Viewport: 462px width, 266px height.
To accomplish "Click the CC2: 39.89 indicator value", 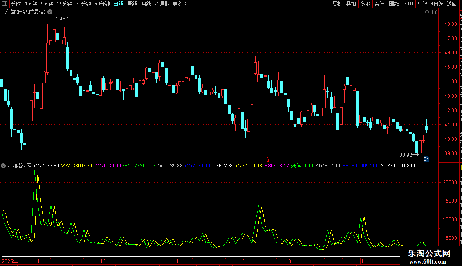I will coord(47,166).
